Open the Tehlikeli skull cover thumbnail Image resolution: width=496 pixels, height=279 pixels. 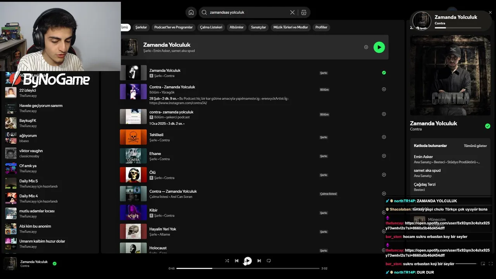133,137
